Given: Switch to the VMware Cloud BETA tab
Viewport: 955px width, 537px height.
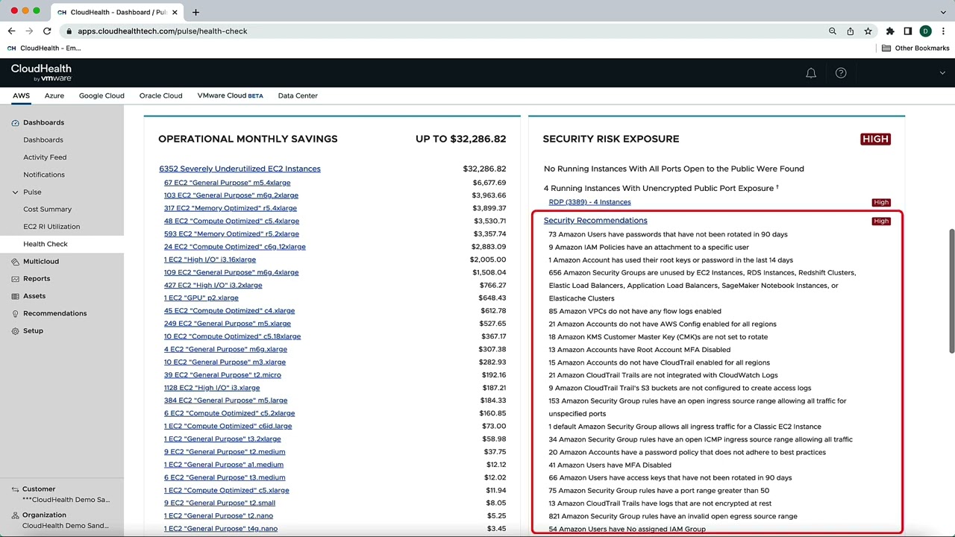Looking at the screenshot, I should [x=230, y=95].
